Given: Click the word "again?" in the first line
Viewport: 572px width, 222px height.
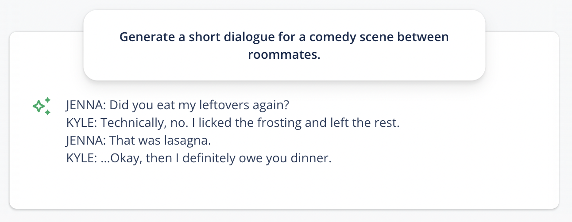Looking at the screenshot, I should coord(271,105).
